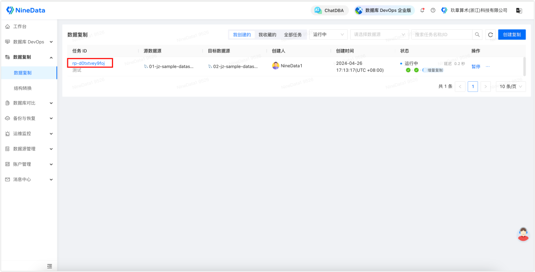Open 玖章算术(浙江)科技有限公司 account menu
The height and width of the screenshot is (272, 535).
(474, 10)
